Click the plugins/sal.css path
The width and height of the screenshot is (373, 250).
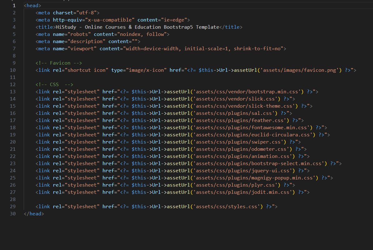234,113
